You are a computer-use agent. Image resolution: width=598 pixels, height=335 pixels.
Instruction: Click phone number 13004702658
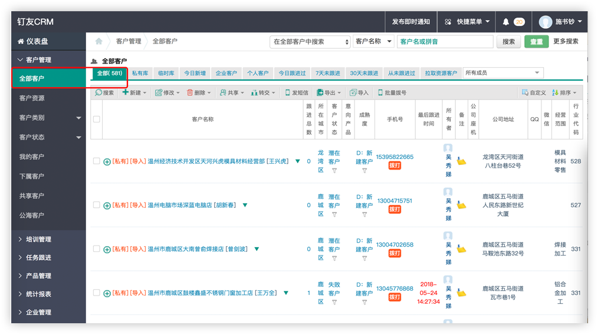[395, 245]
